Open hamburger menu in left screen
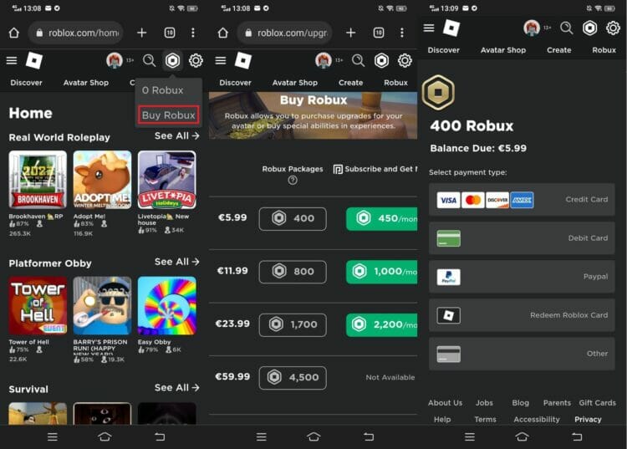 (x=12, y=61)
